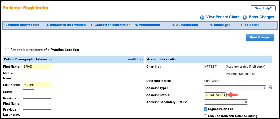The width and height of the screenshot is (280, 119).
Task: Click the View Patient Chart arrow icon
Action: [202, 17]
